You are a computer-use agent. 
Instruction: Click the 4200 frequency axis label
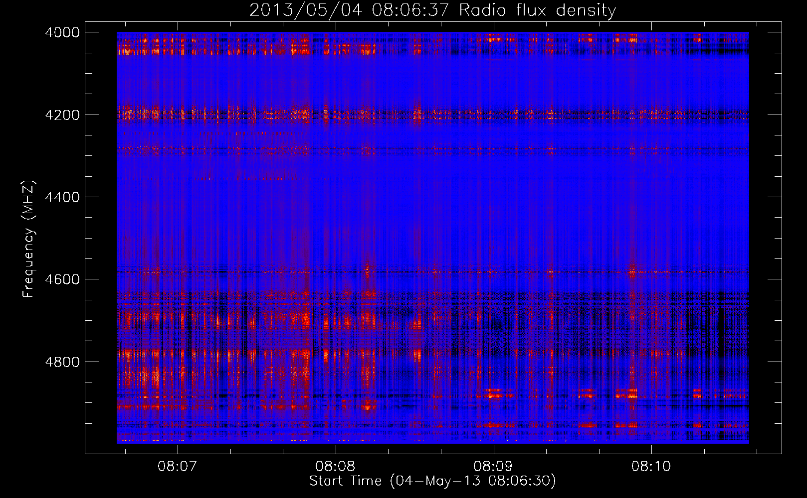pos(62,115)
